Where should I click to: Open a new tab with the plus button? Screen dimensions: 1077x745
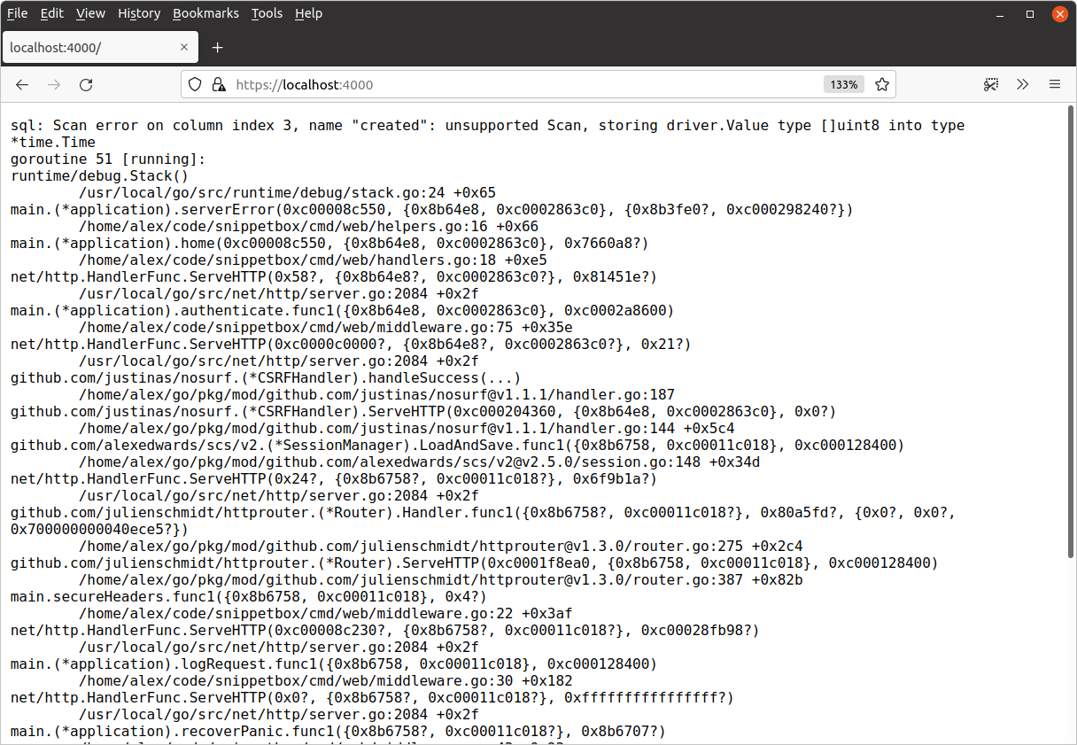click(218, 47)
